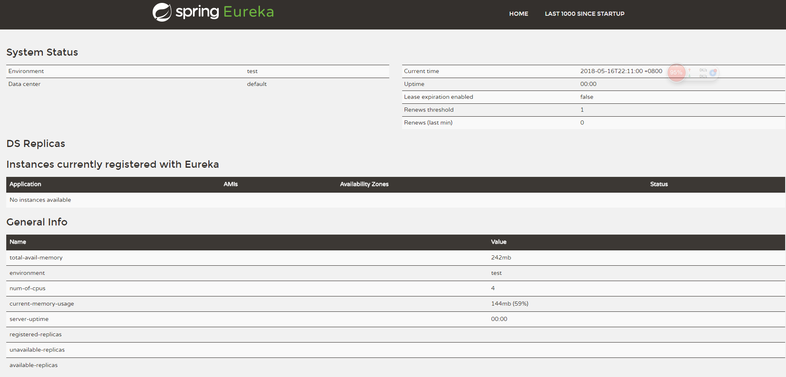This screenshot has width=786, height=377.
Task: Click the 95% memory floating ball
Action: (676, 73)
